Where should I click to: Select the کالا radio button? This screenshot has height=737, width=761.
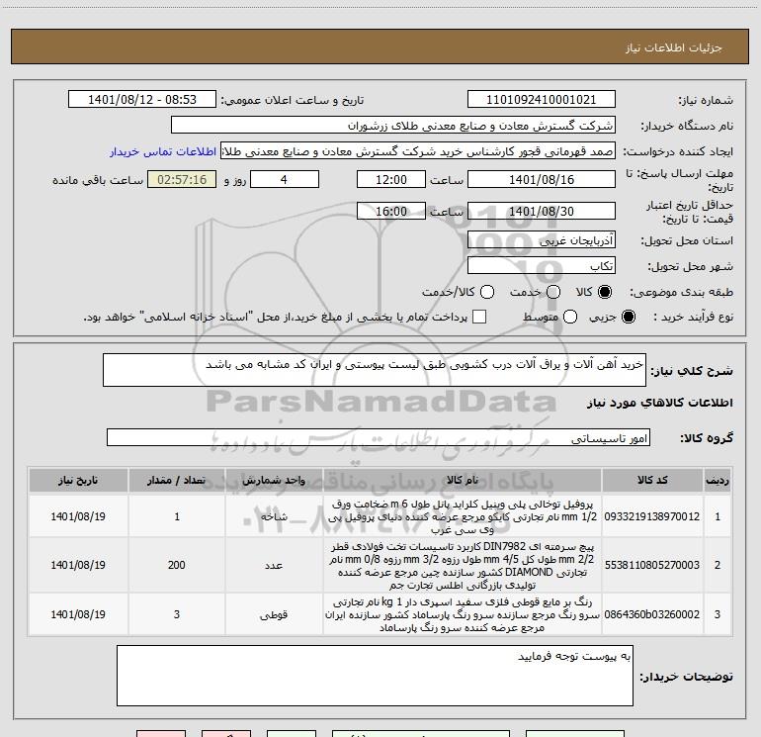point(605,292)
